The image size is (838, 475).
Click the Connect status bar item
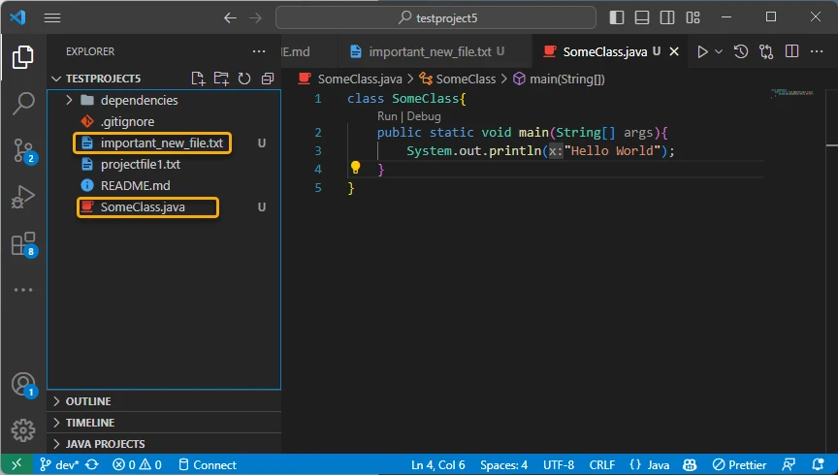[x=208, y=465]
